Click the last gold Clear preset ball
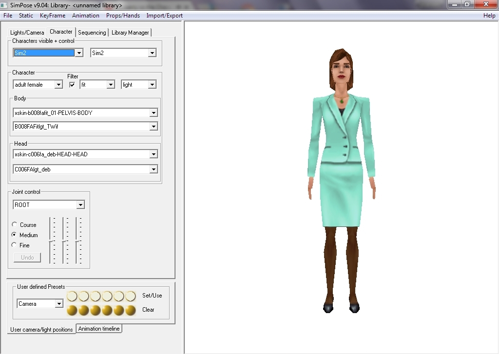The height and width of the screenshot is (354, 499). (x=131, y=310)
